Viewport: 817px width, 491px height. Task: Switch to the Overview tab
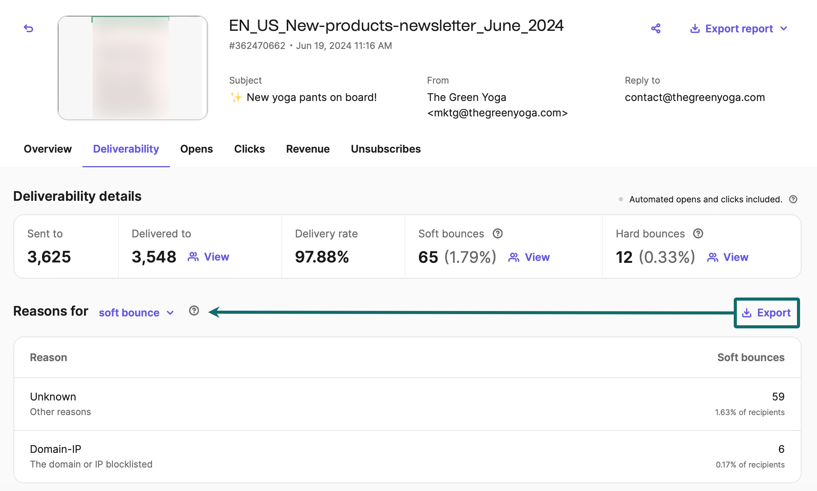(48, 149)
